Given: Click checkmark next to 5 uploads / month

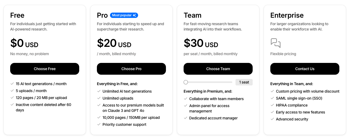Looking at the screenshot, I should [x=12, y=91].
